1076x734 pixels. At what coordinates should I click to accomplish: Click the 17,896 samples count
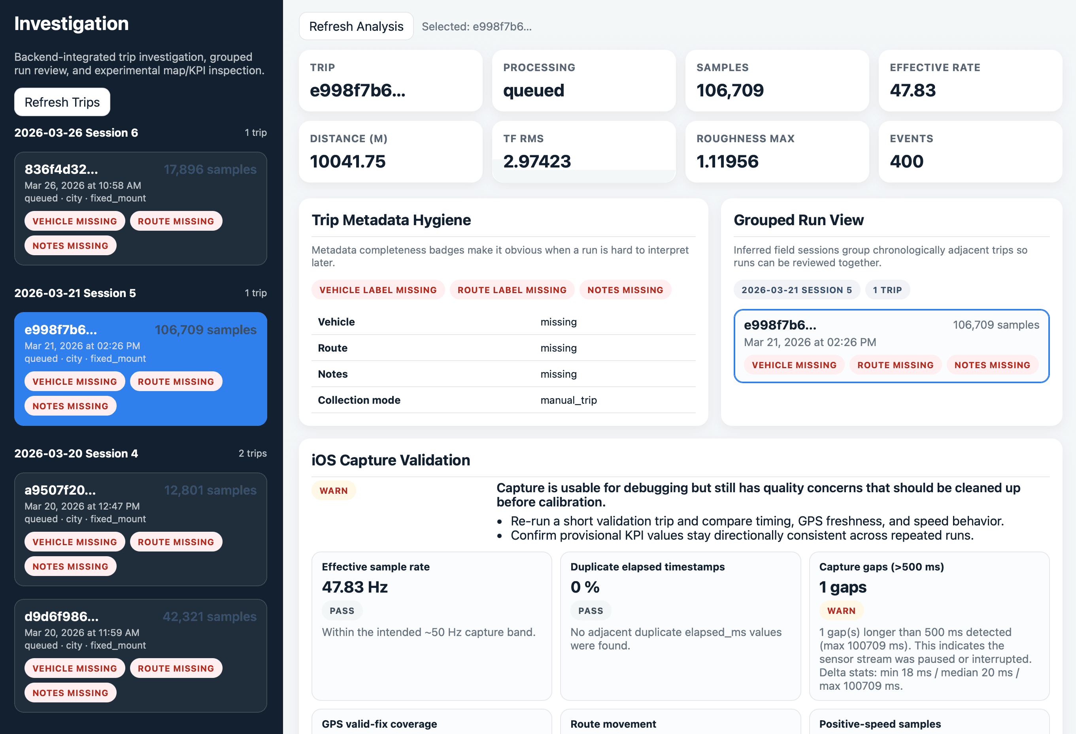(210, 169)
